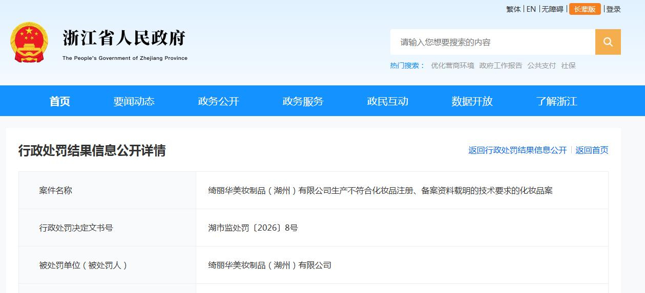Search hot topic 政府工作报告
Image resolution: width=645 pixels, height=293 pixels.
point(501,65)
